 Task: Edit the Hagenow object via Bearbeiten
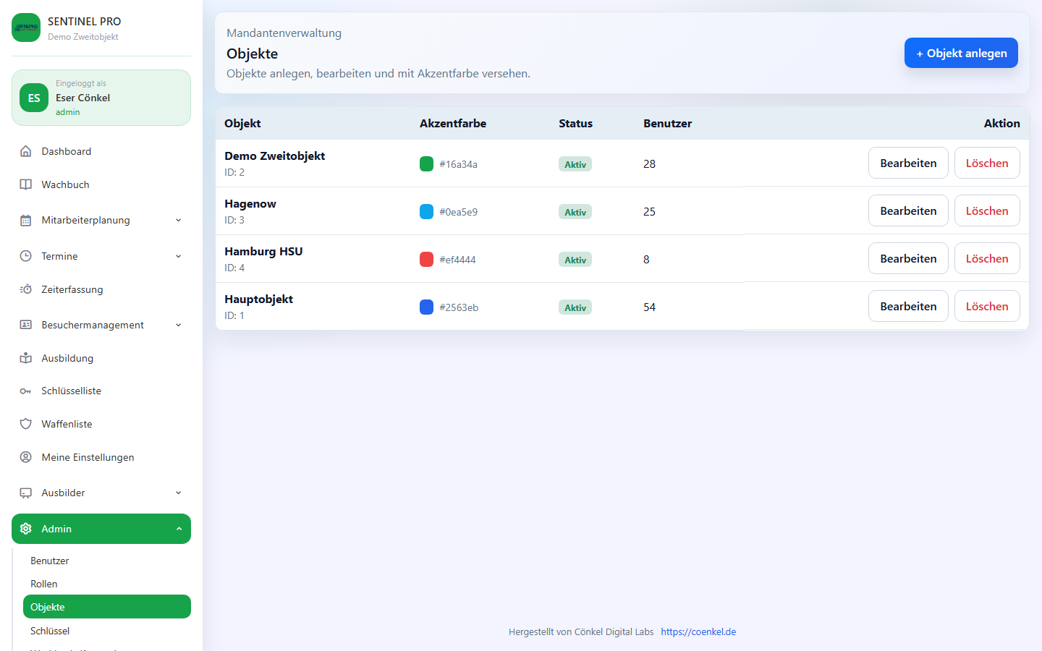pyautogui.click(x=908, y=211)
